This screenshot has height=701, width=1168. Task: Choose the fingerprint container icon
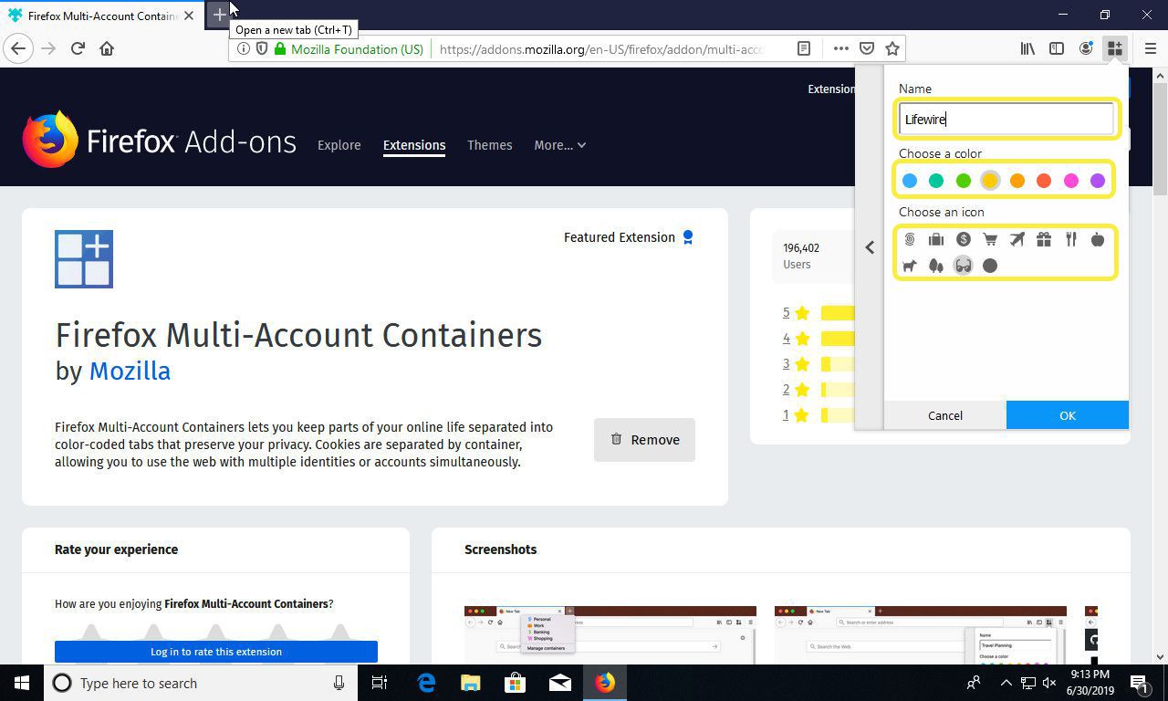909,239
